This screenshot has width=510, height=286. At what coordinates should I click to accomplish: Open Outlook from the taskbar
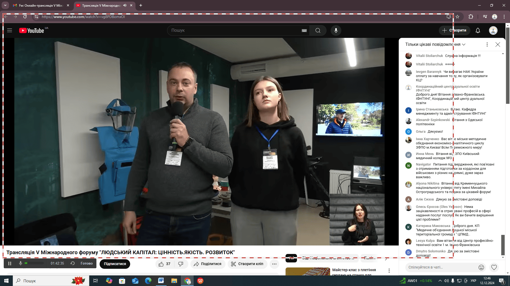click(135, 281)
